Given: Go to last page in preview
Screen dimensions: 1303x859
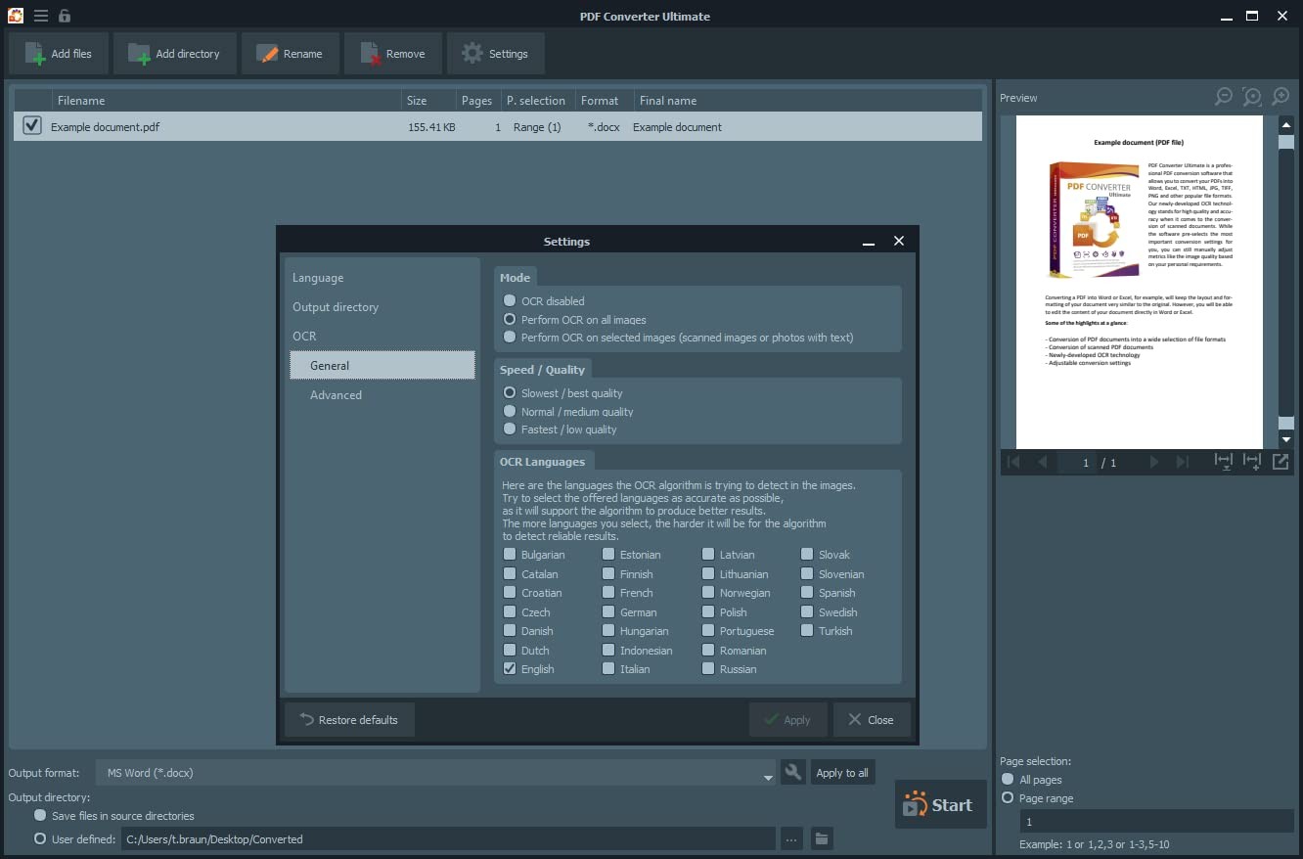Looking at the screenshot, I should [x=1183, y=462].
